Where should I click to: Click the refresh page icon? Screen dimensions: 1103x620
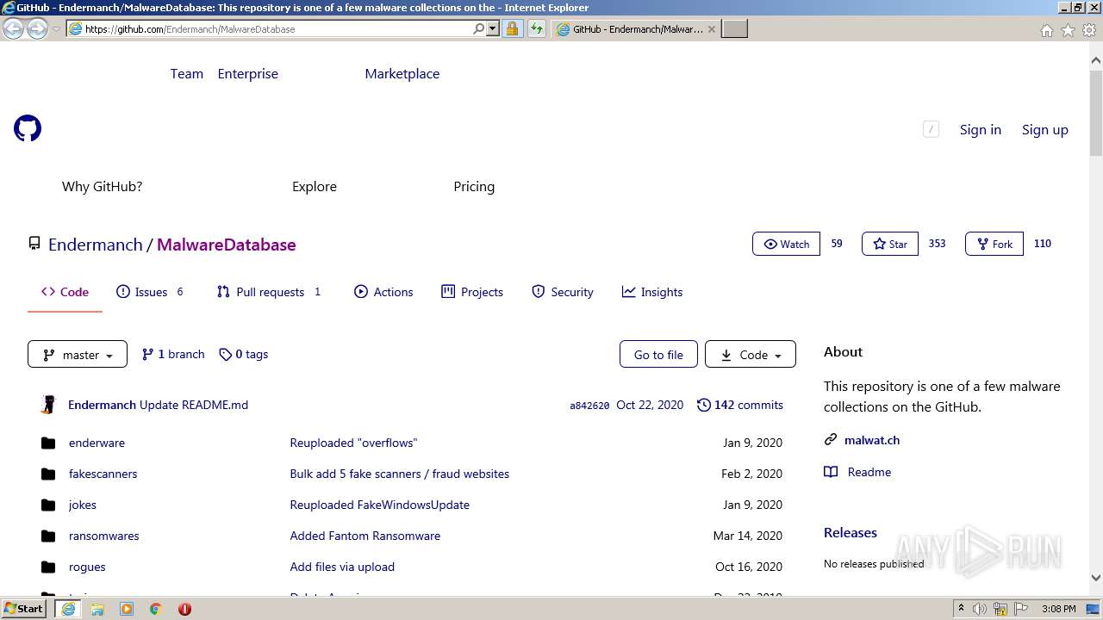pos(536,28)
